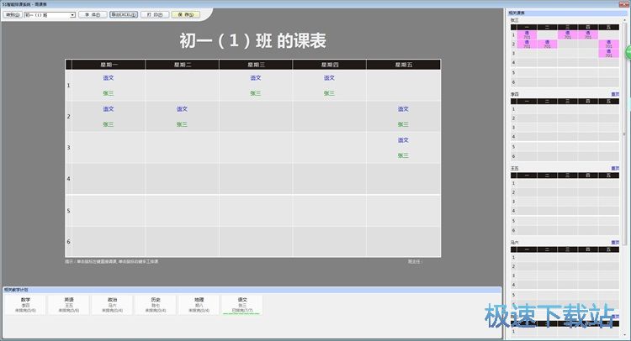631x341 pixels.
Task: Click the yellow 保存 (Save) button
Action: tap(186, 15)
